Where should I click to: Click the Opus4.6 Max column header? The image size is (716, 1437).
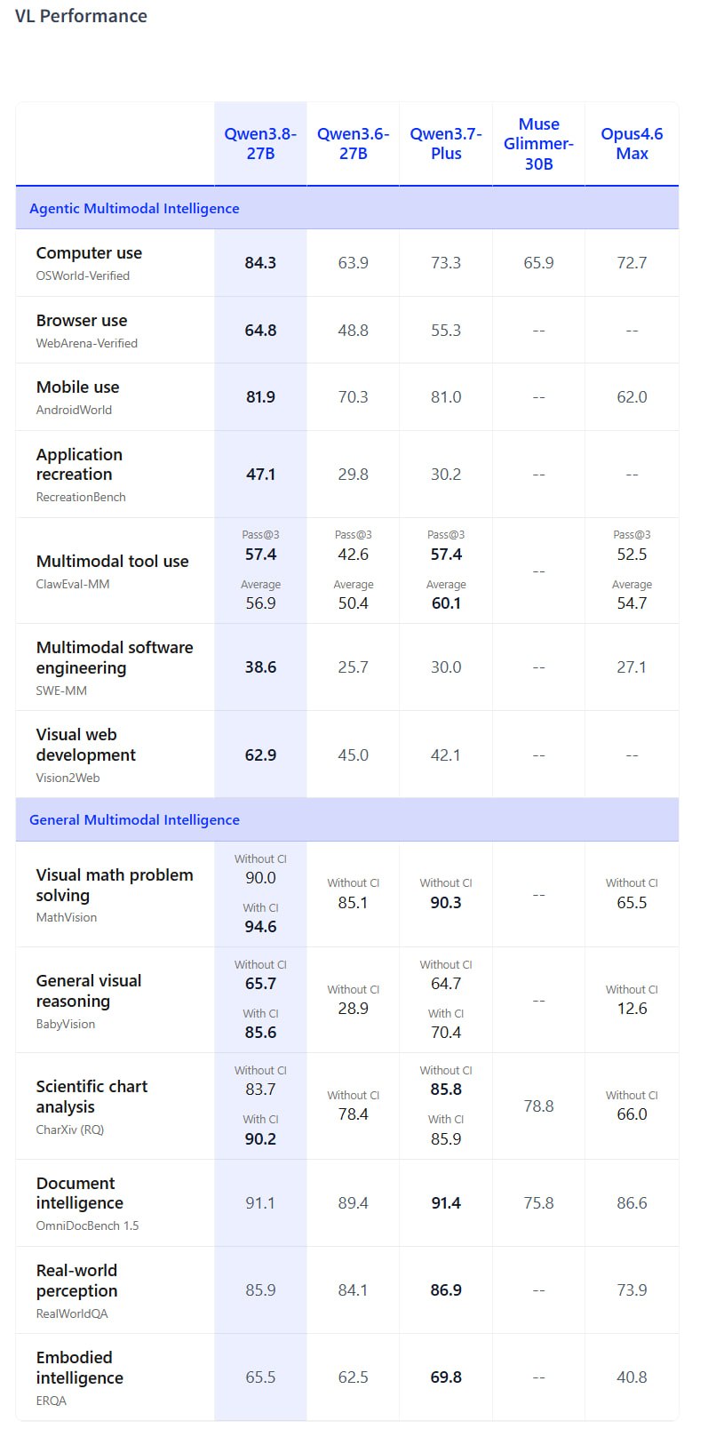tap(632, 144)
